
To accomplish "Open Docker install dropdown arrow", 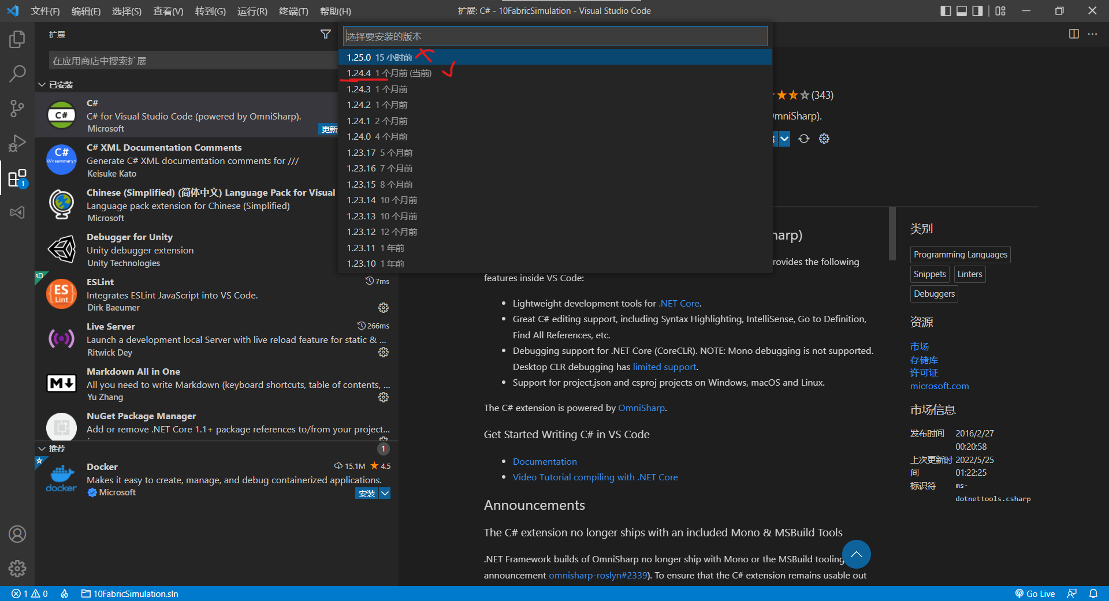I will click(385, 493).
